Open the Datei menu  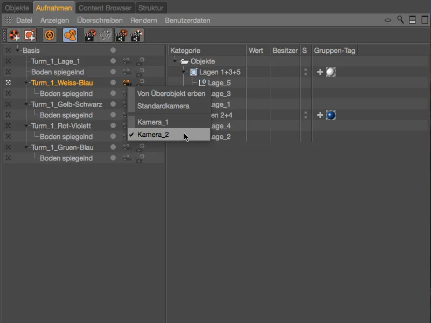[x=24, y=20]
